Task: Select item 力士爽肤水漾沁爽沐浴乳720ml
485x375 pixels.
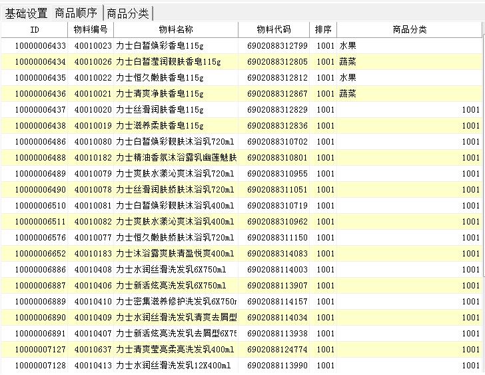Action: point(175,174)
